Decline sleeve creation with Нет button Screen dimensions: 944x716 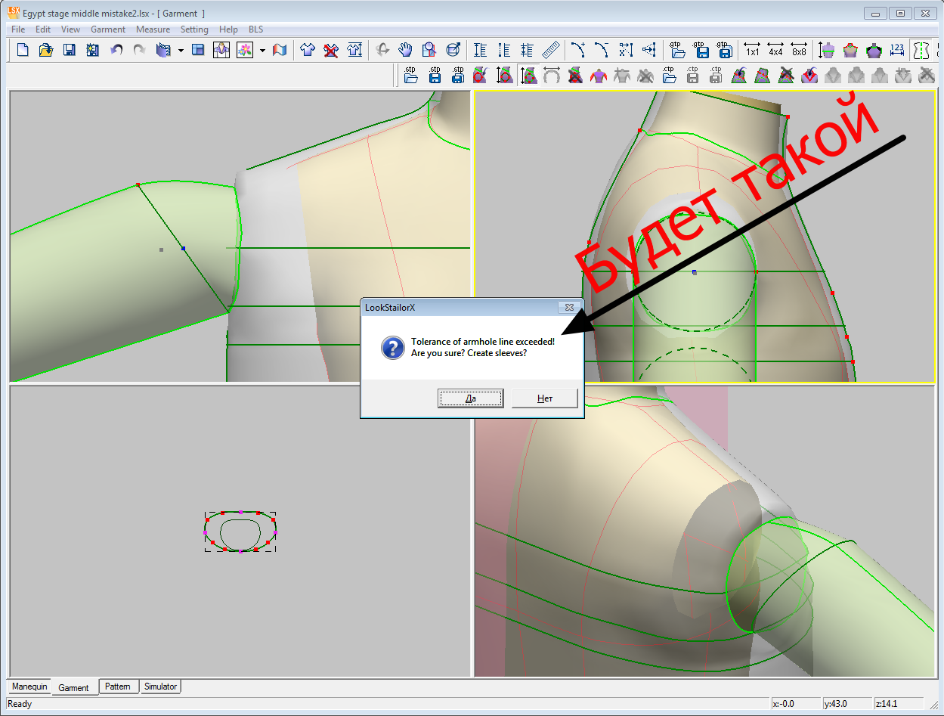pyautogui.click(x=544, y=398)
